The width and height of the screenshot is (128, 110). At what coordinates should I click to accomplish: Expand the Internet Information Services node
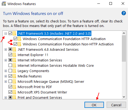click(x=6, y=60)
